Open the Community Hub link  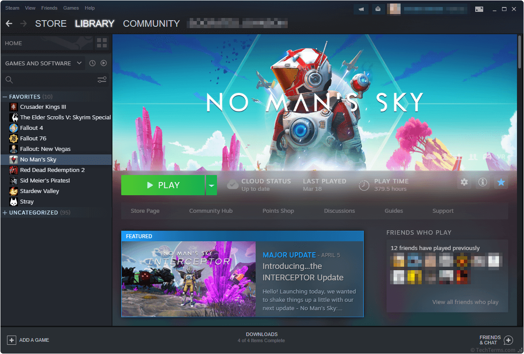(x=211, y=211)
